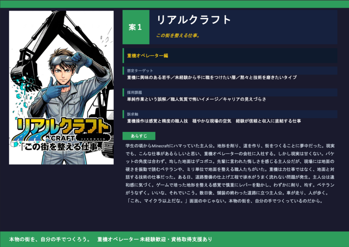Image resolution: width=349 pixels, height=247 pixels.
Task: Select the 案1 proposal tab
Action: click(136, 27)
